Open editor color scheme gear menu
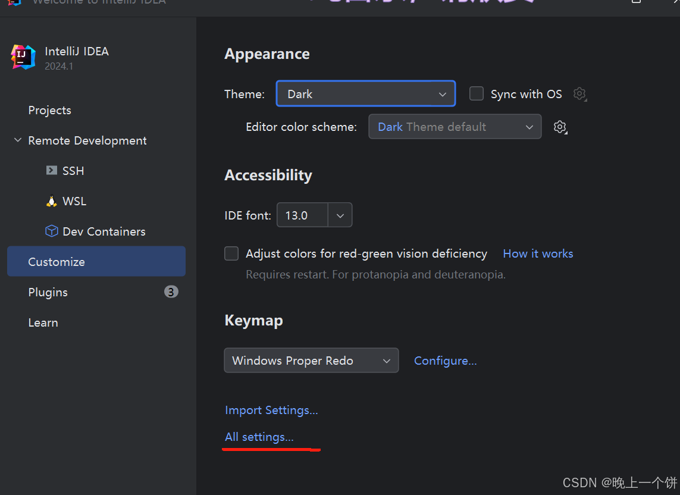Image resolution: width=680 pixels, height=495 pixels. [560, 127]
